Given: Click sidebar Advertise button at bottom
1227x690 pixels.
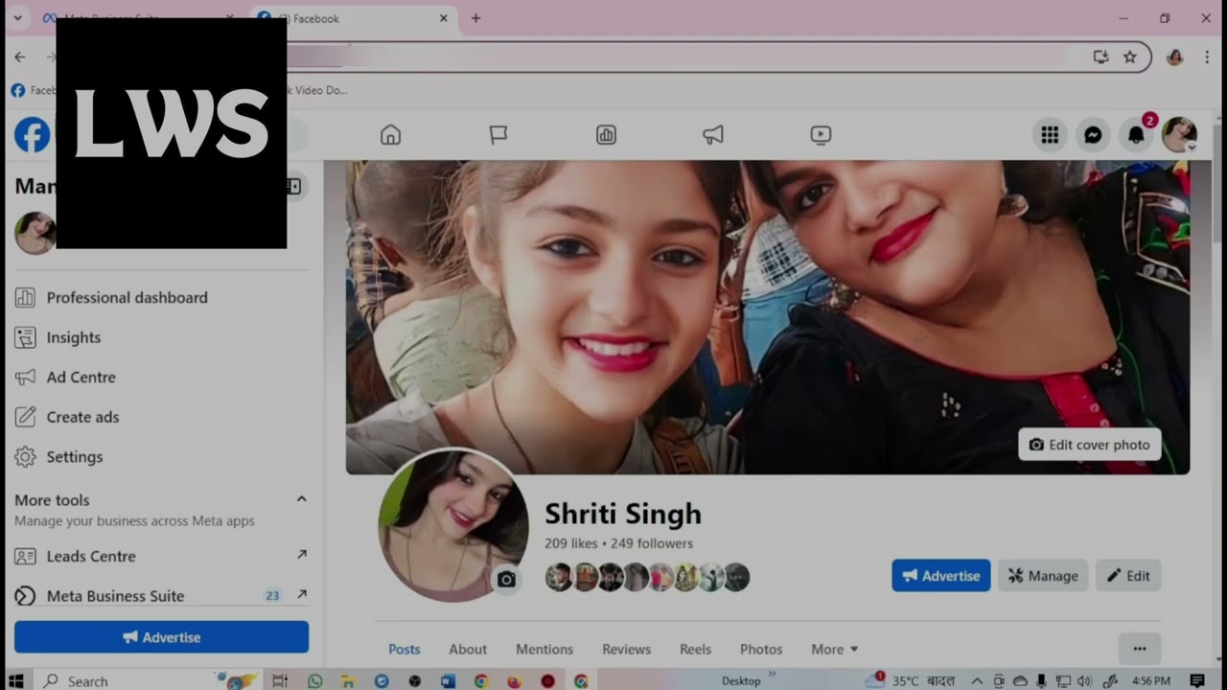Looking at the screenshot, I should (x=161, y=637).
